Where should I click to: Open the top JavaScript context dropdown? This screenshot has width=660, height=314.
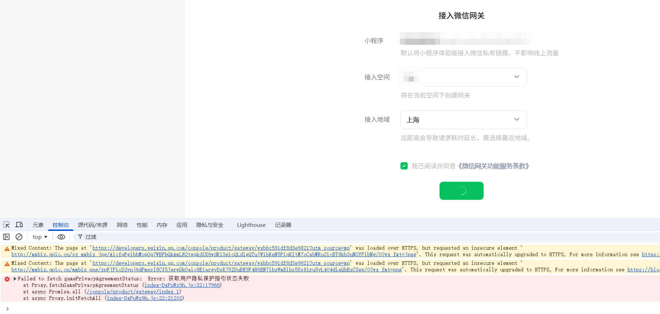pyautogui.click(x=40, y=237)
